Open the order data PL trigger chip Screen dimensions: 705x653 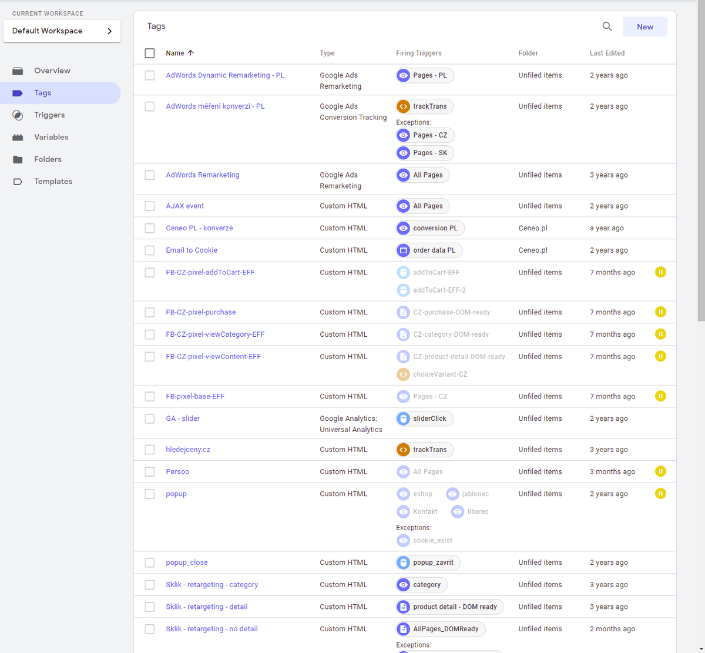pos(429,250)
